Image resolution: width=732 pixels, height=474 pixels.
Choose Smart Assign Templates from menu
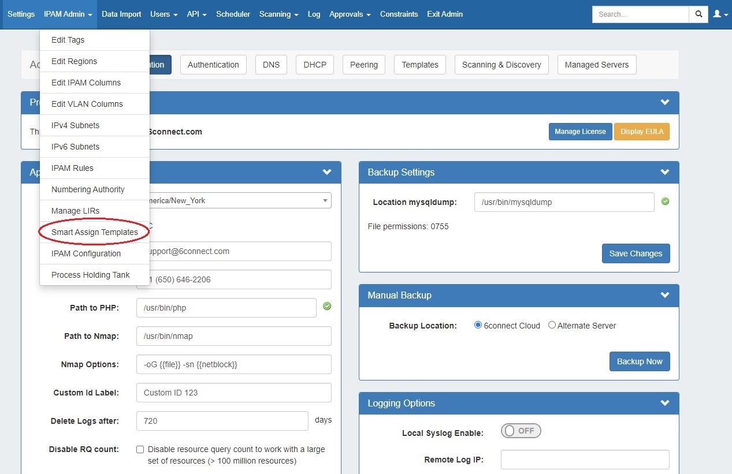[94, 232]
